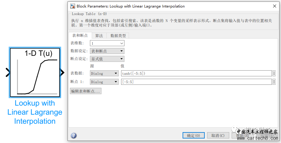The width and height of the screenshot is (281, 143).
Task: Click the 取消(C) button
Action: coord(218,135)
